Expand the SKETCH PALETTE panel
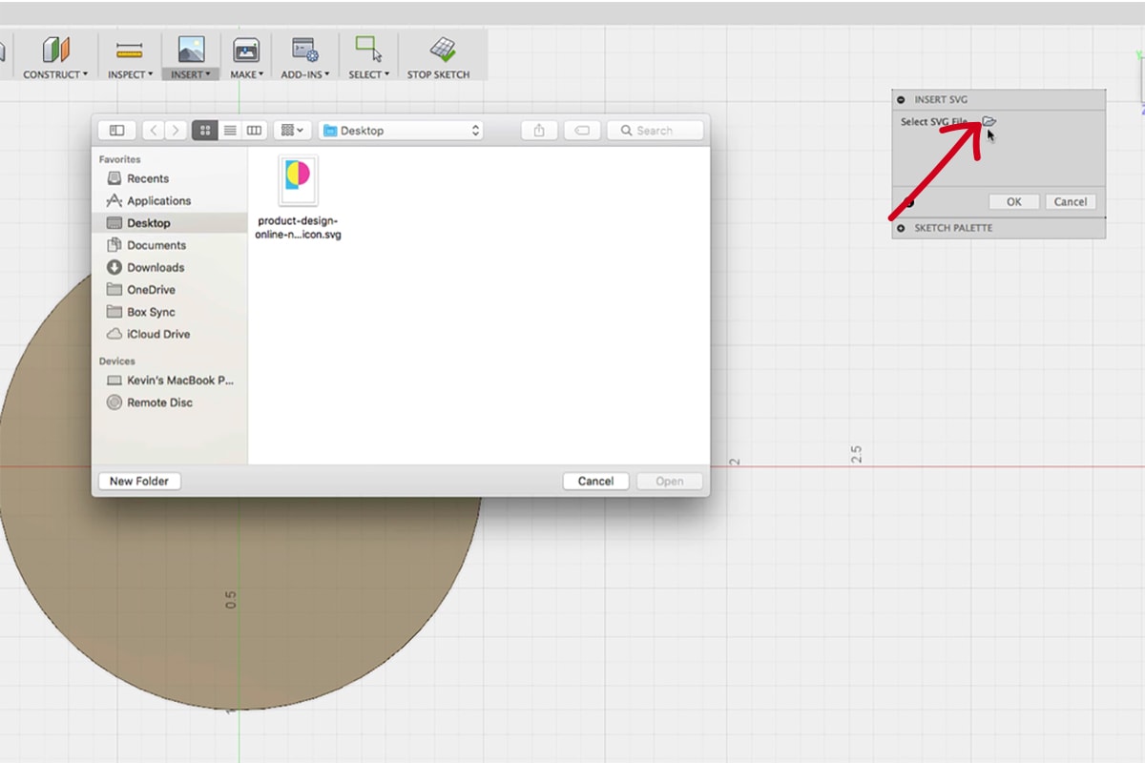1145x763 pixels. tap(901, 228)
